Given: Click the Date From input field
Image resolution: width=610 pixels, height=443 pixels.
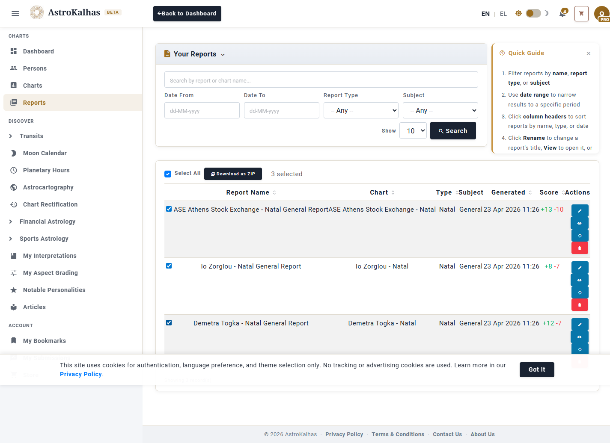Looking at the screenshot, I should [202, 110].
